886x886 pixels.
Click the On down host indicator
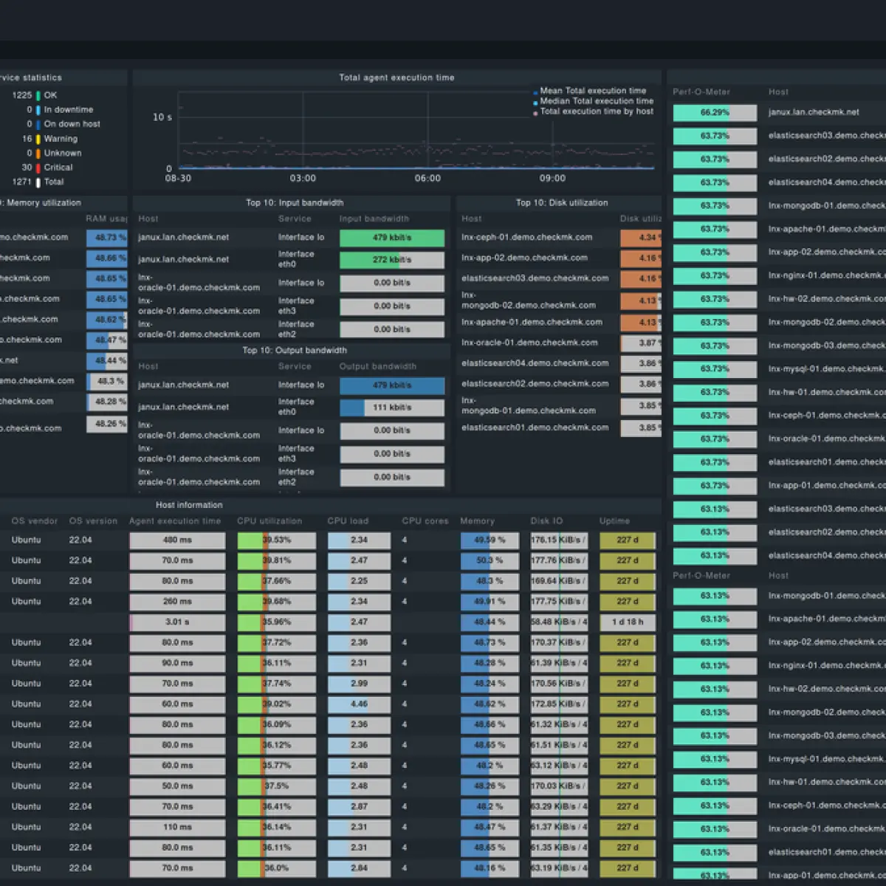click(38, 124)
